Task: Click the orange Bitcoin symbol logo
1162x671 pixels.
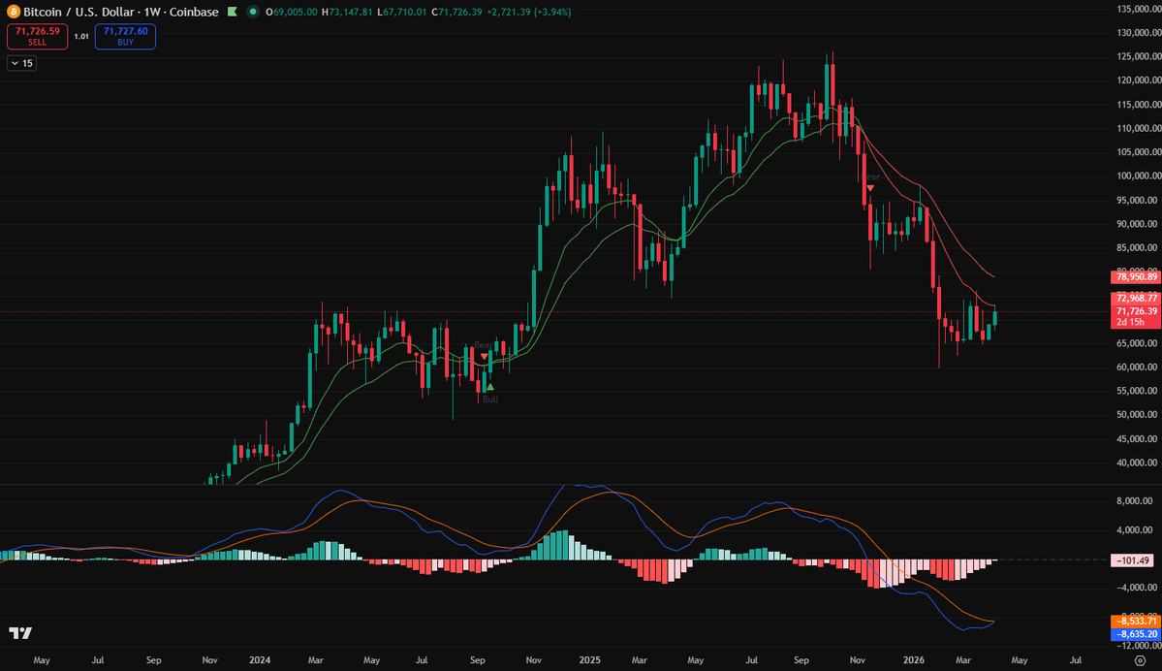Action: [x=14, y=12]
